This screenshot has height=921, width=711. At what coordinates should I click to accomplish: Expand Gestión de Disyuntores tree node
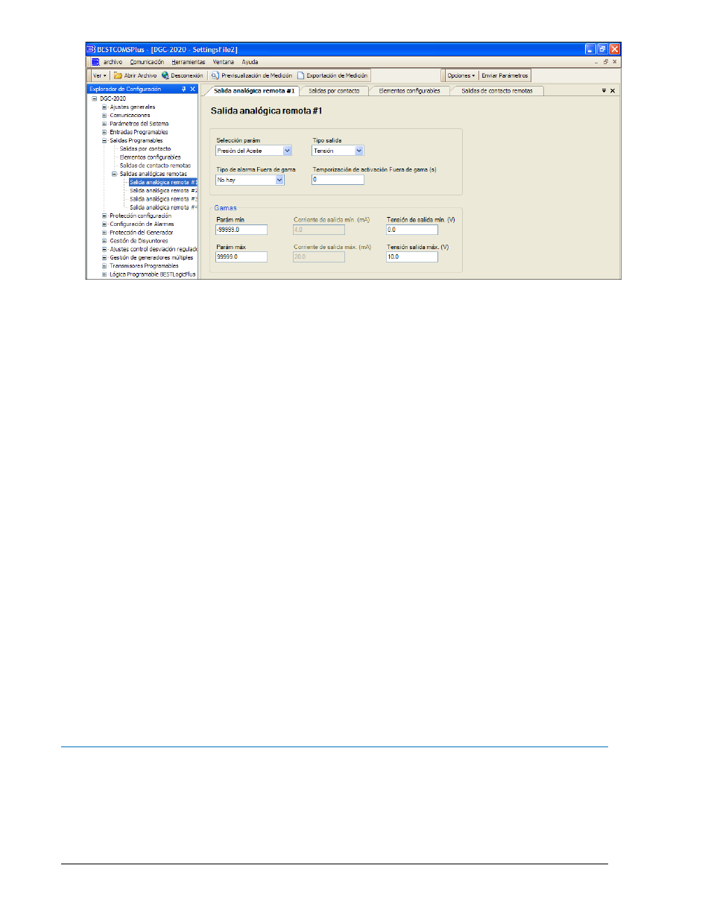(x=104, y=241)
